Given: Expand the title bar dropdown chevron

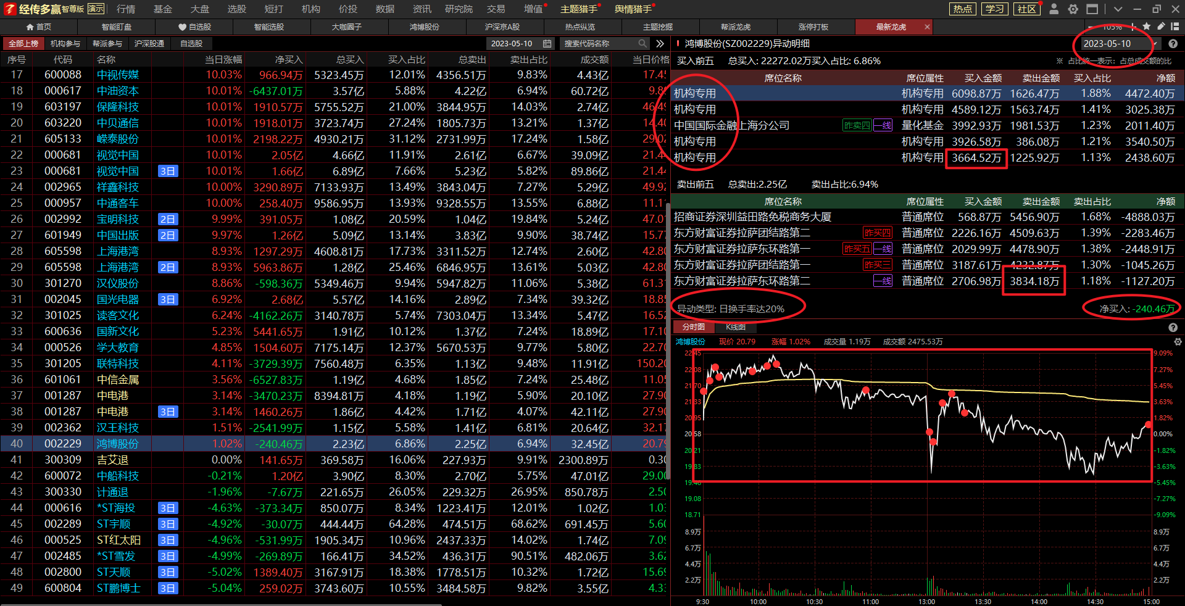Looking at the screenshot, I should [1118, 9].
